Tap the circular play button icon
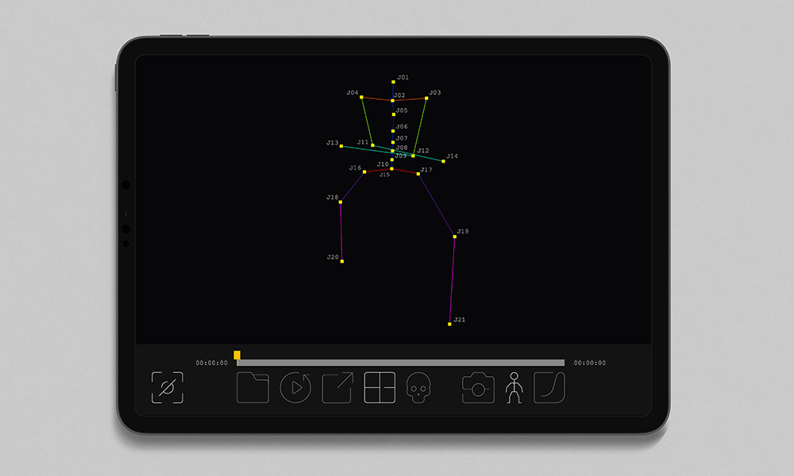 (x=295, y=387)
